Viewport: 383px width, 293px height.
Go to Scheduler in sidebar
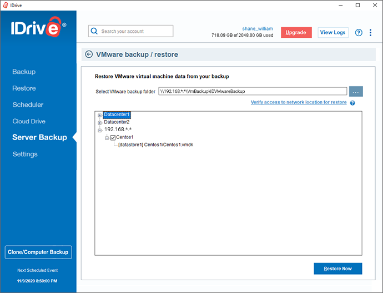28,105
